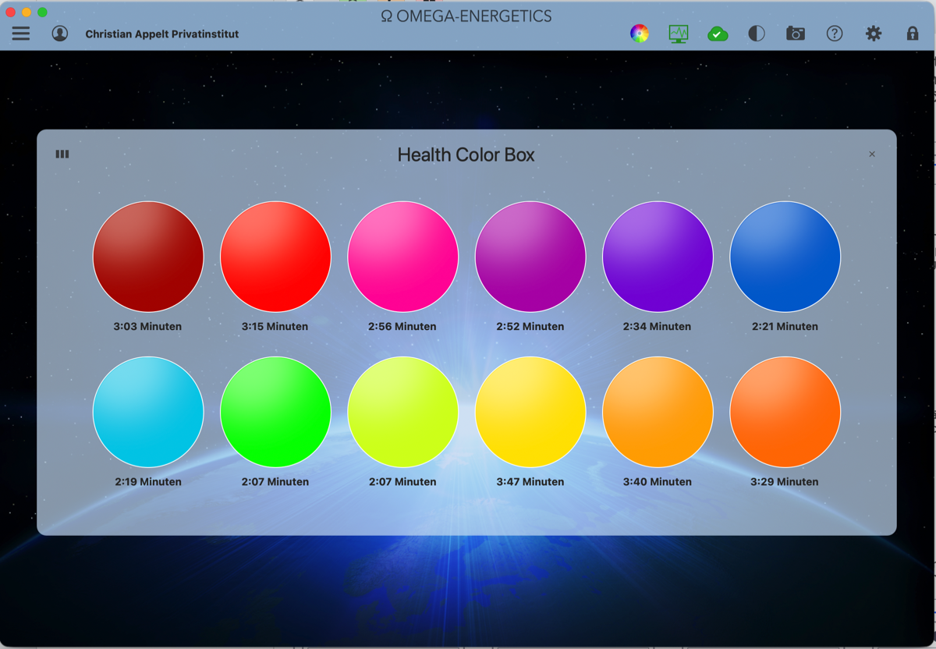The width and height of the screenshot is (936, 649).
Task: Select the blue 2:21 Minuten circle
Action: 785,257
